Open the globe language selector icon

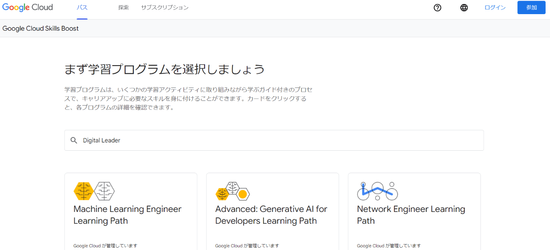pyautogui.click(x=464, y=7)
